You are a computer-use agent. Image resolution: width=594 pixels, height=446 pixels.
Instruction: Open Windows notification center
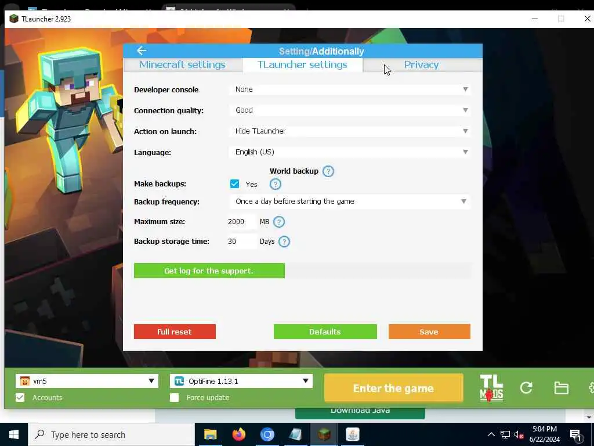coord(576,435)
